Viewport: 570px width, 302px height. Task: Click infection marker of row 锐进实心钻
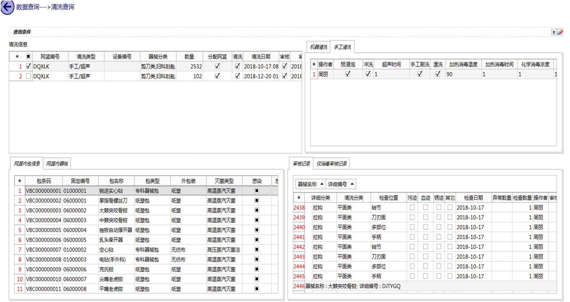click(257, 191)
